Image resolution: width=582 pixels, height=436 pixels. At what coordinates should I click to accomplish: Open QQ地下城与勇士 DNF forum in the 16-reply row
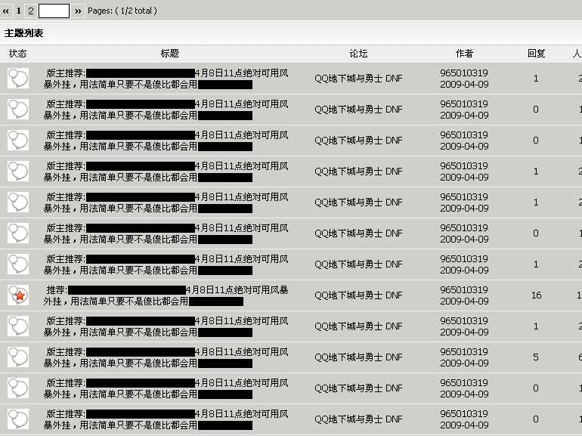click(x=358, y=295)
